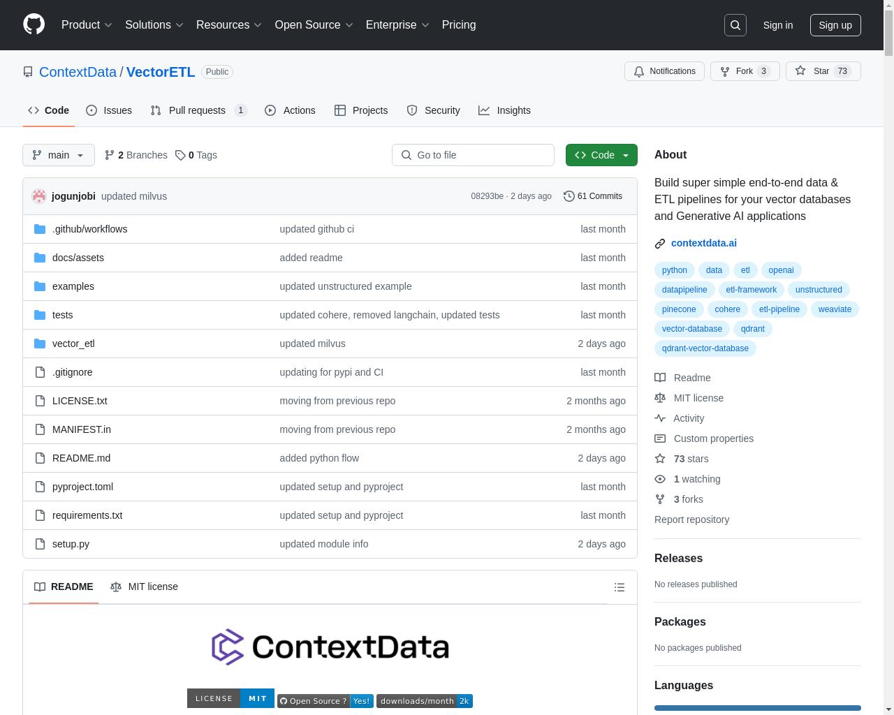
Task: Click the 61 Commits link
Action: pyautogui.click(x=593, y=196)
